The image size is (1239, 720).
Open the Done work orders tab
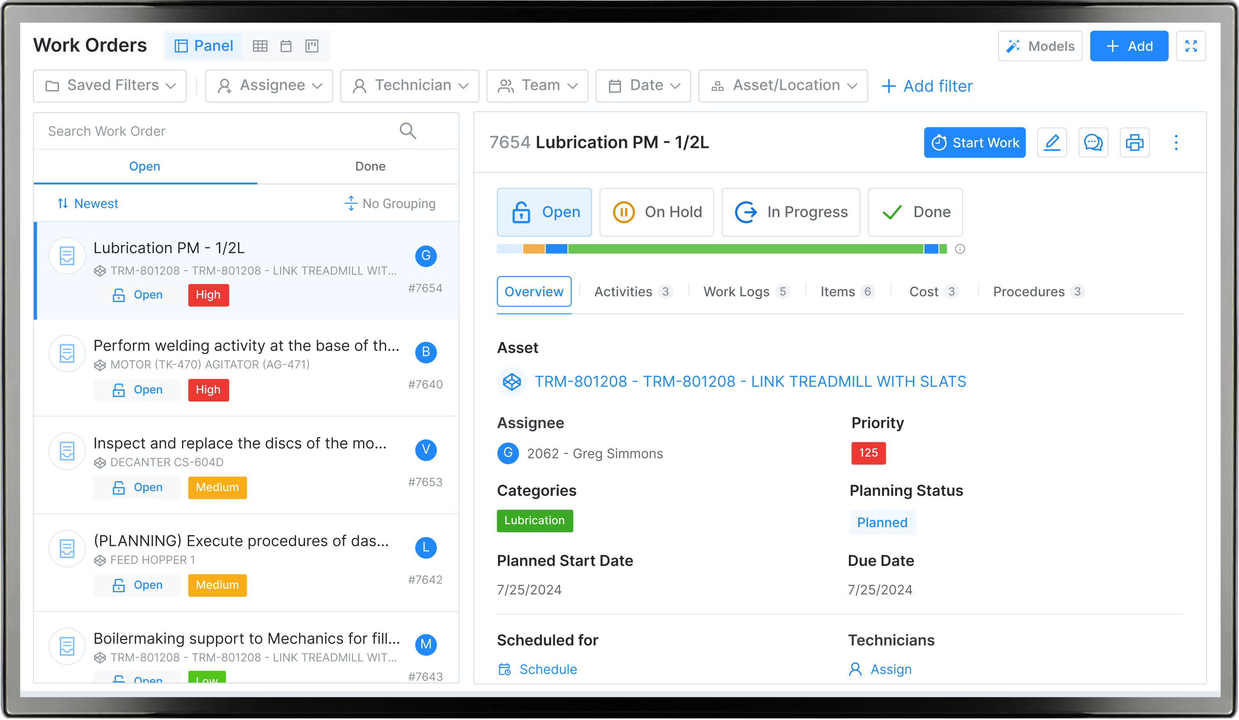click(370, 166)
